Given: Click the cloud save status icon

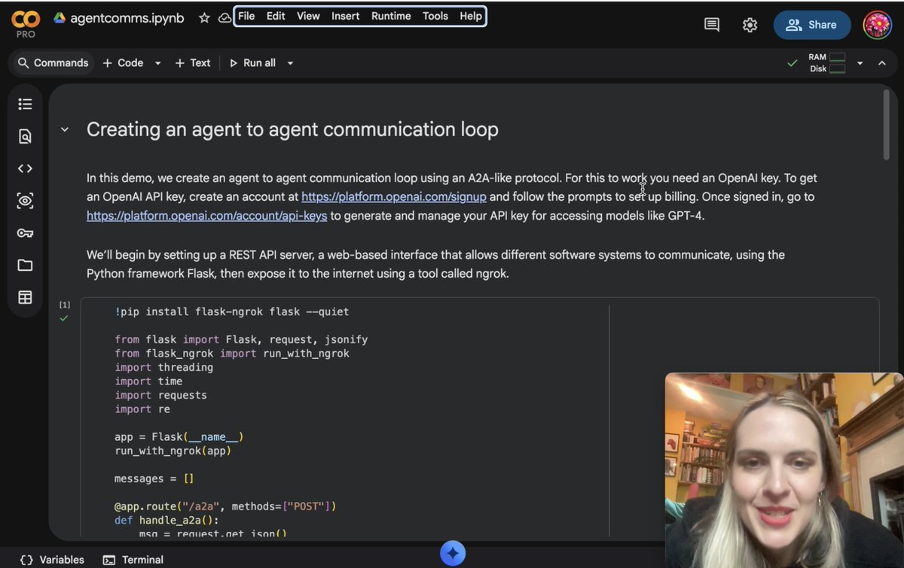Looking at the screenshot, I should coord(224,18).
